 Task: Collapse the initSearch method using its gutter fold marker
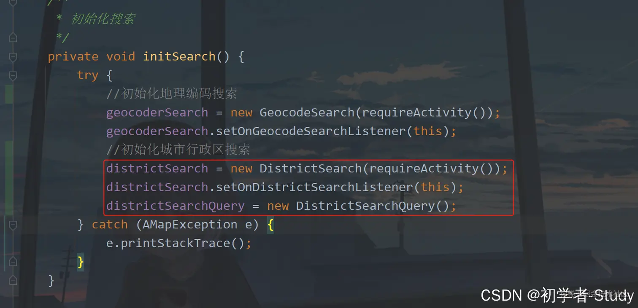13,56
